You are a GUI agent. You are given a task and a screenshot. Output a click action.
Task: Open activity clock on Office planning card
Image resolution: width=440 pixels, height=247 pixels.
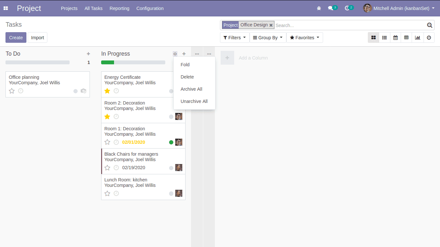(21, 91)
